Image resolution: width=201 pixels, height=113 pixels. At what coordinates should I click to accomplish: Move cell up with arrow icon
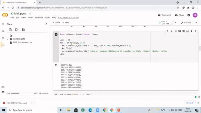(168, 31)
